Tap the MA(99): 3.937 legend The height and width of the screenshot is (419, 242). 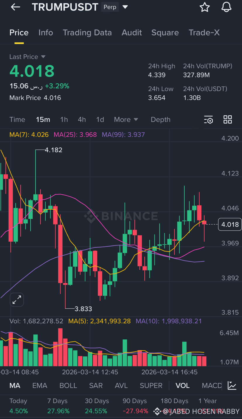(123, 135)
